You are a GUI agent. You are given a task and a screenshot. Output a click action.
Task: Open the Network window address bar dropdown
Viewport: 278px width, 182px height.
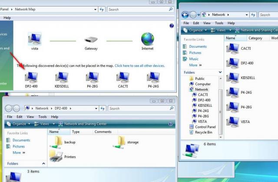point(247,15)
